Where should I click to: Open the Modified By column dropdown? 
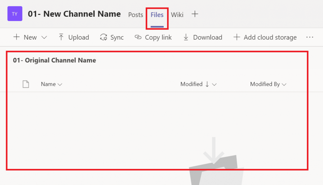tap(284, 84)
